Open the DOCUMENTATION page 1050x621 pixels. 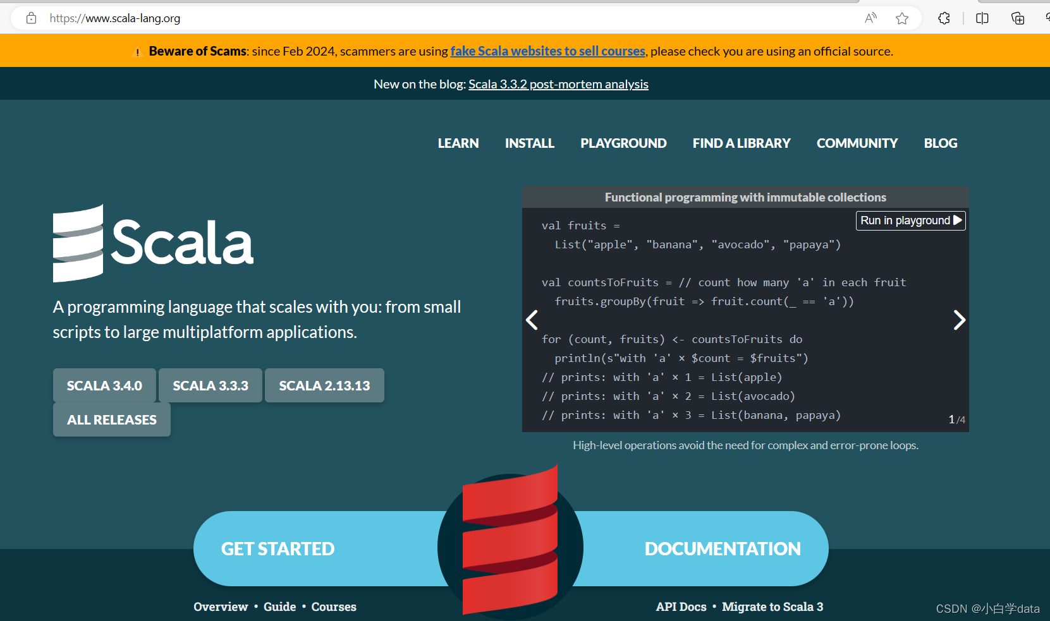[x=723, y=548]
